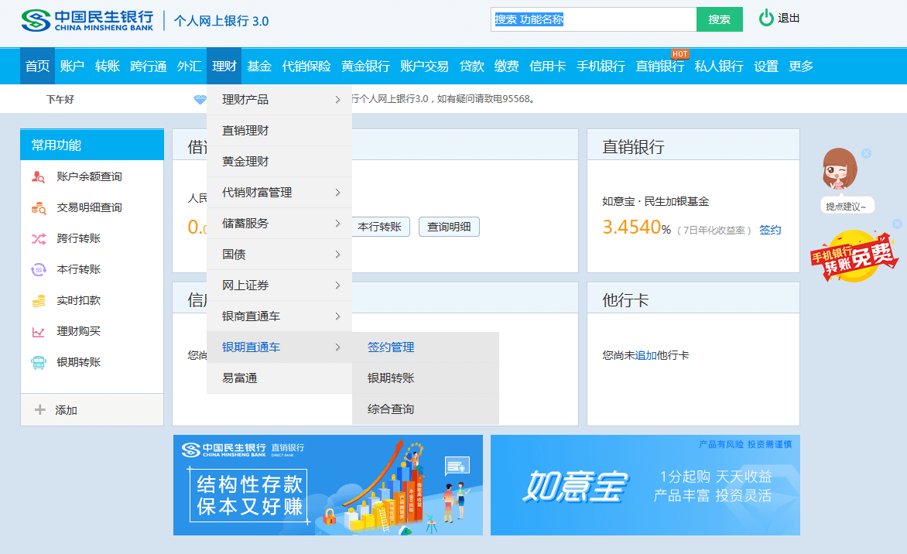Open the 黄金银行 navigation tab

[x=365, y=67]
